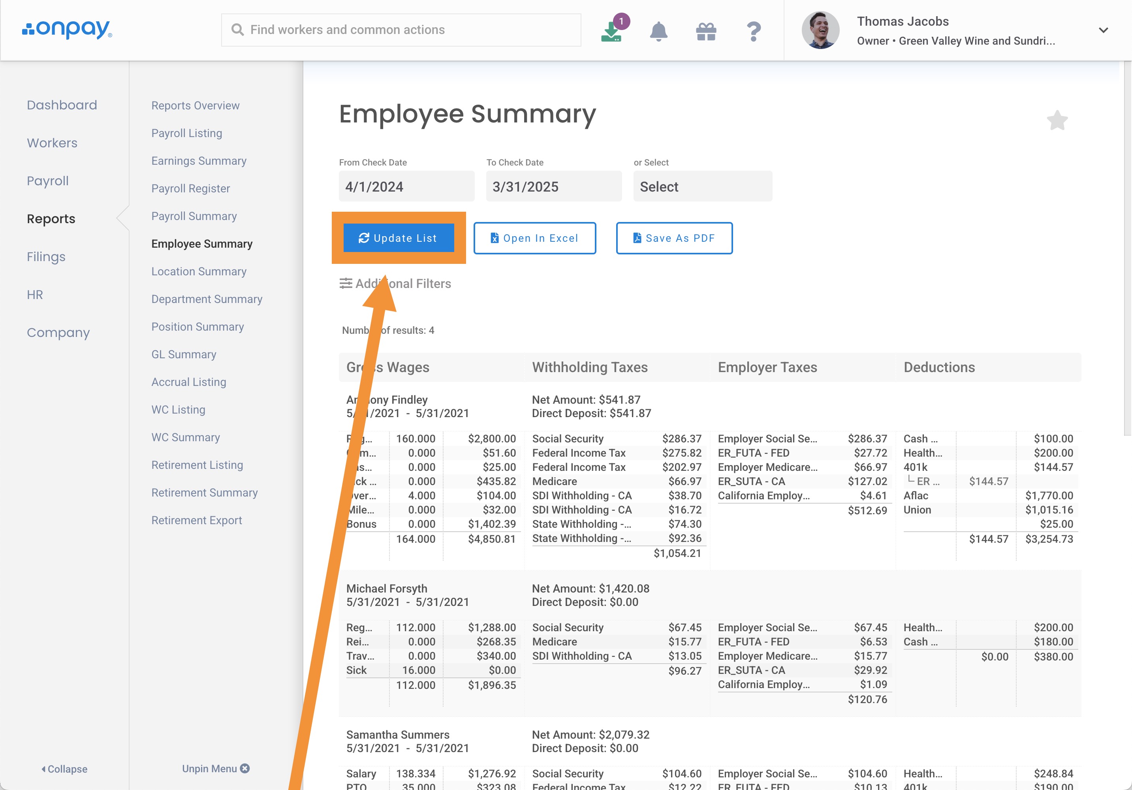Viewport: 1132px width, 790px height.
Task: Click 'Net Amount: $541.87' text
Action: click(586, 400)
